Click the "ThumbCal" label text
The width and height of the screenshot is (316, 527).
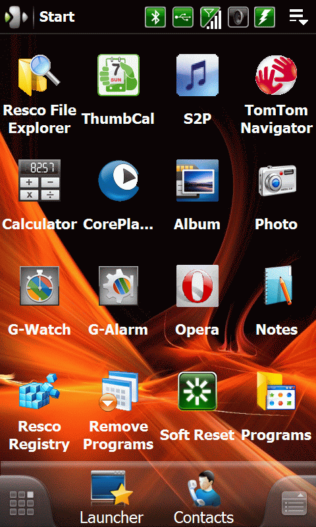(118, 119)
